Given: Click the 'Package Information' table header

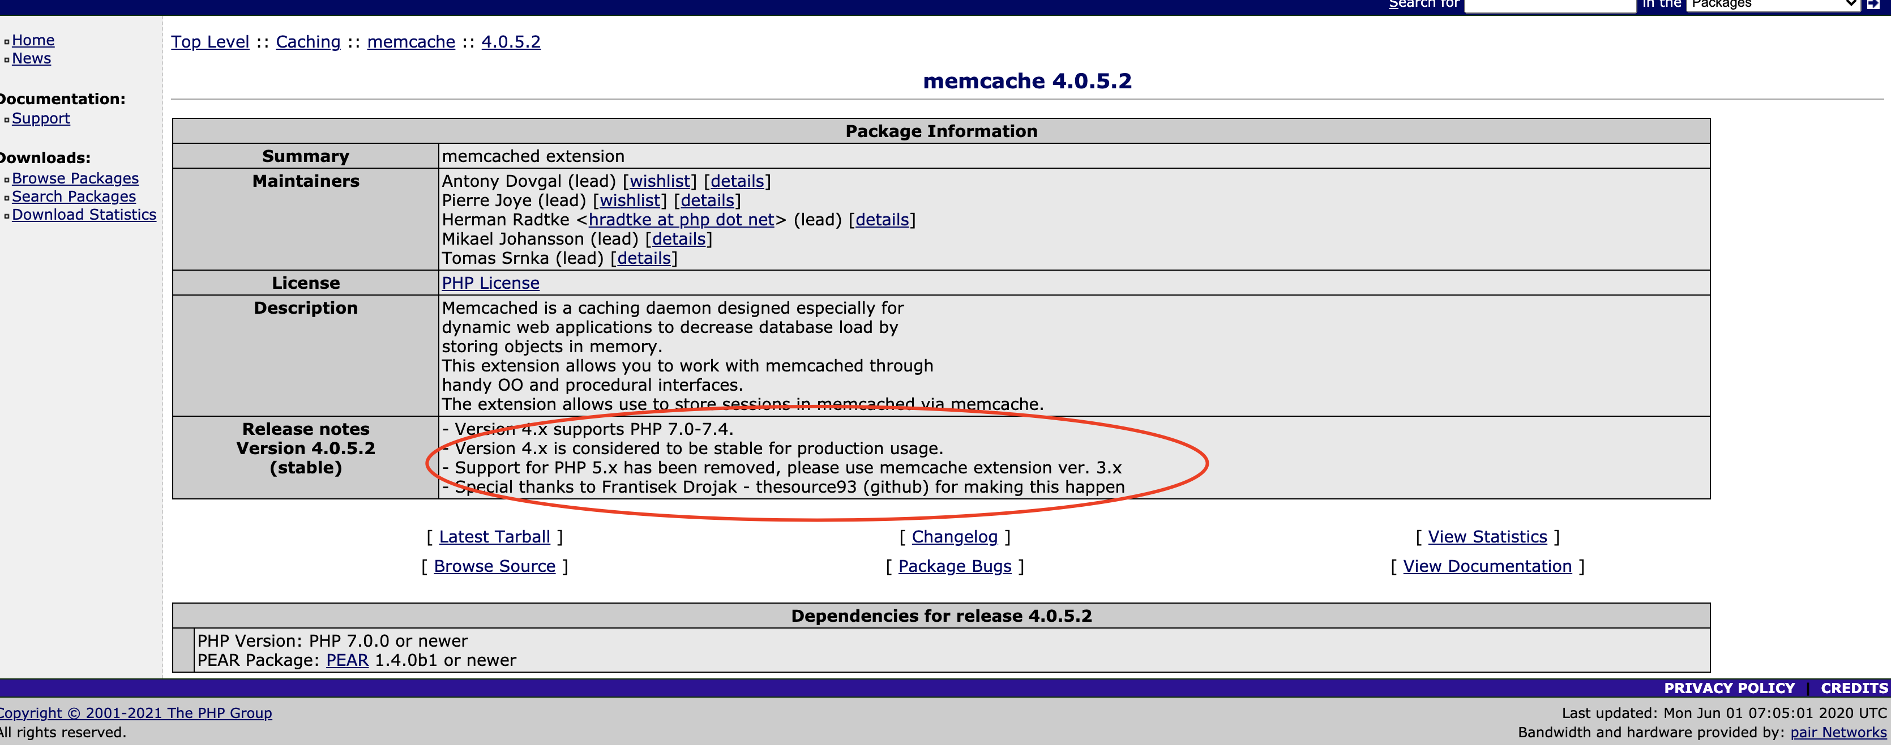Looking at the screenshot, I should [941, 131].
